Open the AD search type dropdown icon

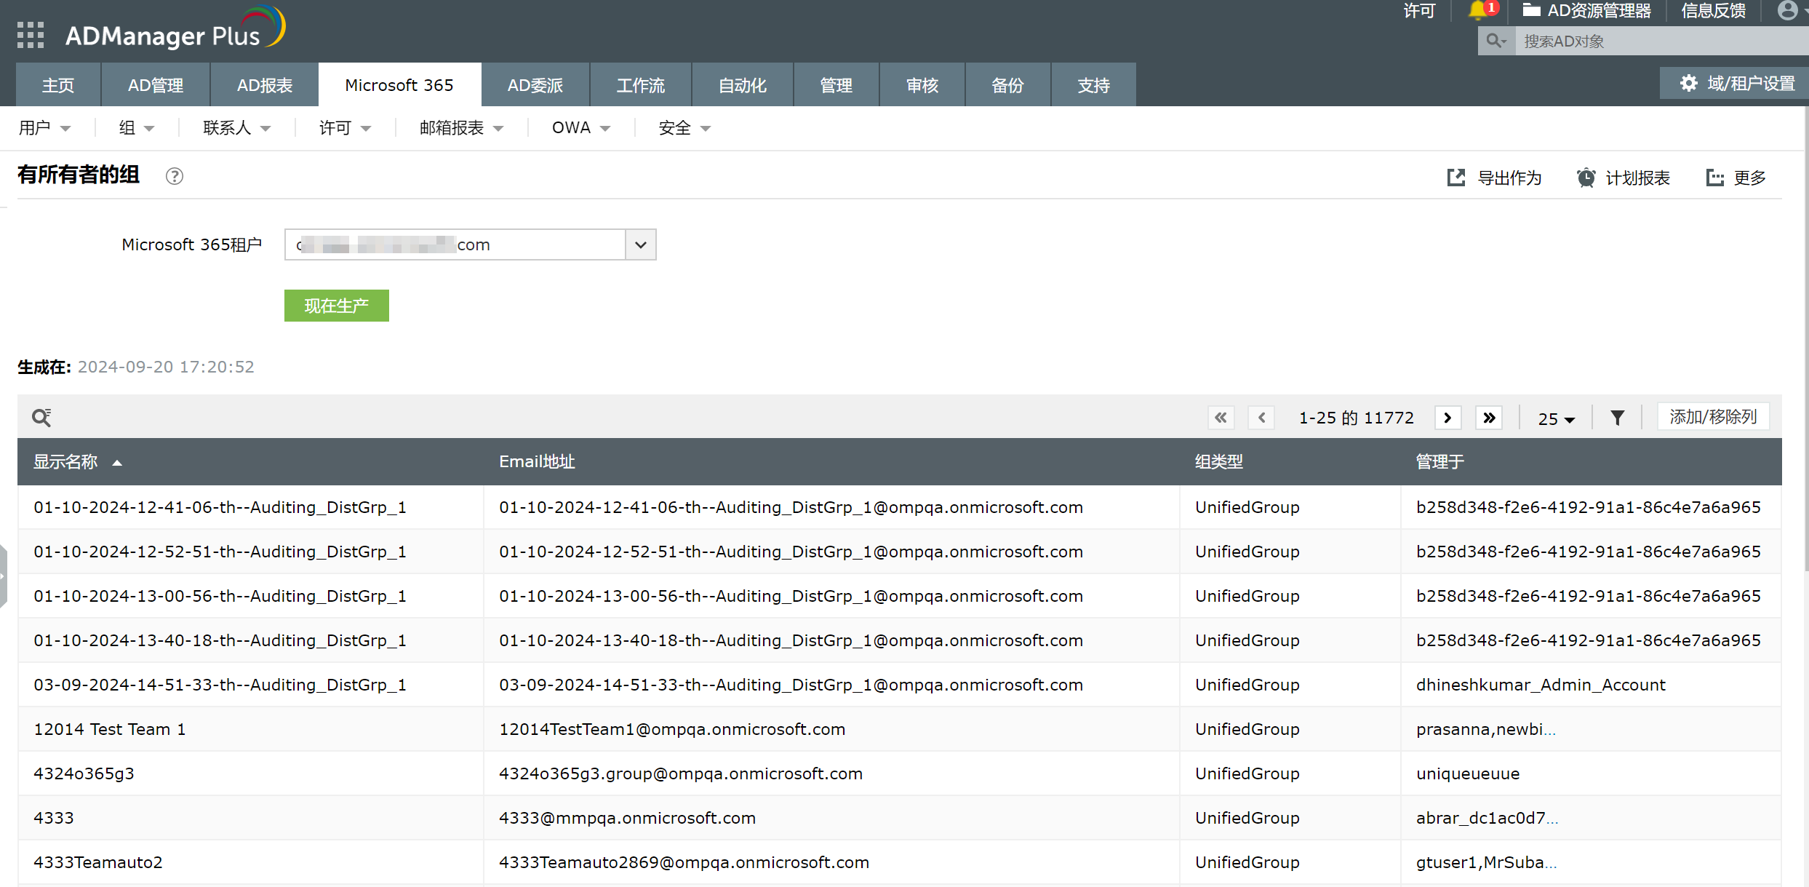[1495, 41]
